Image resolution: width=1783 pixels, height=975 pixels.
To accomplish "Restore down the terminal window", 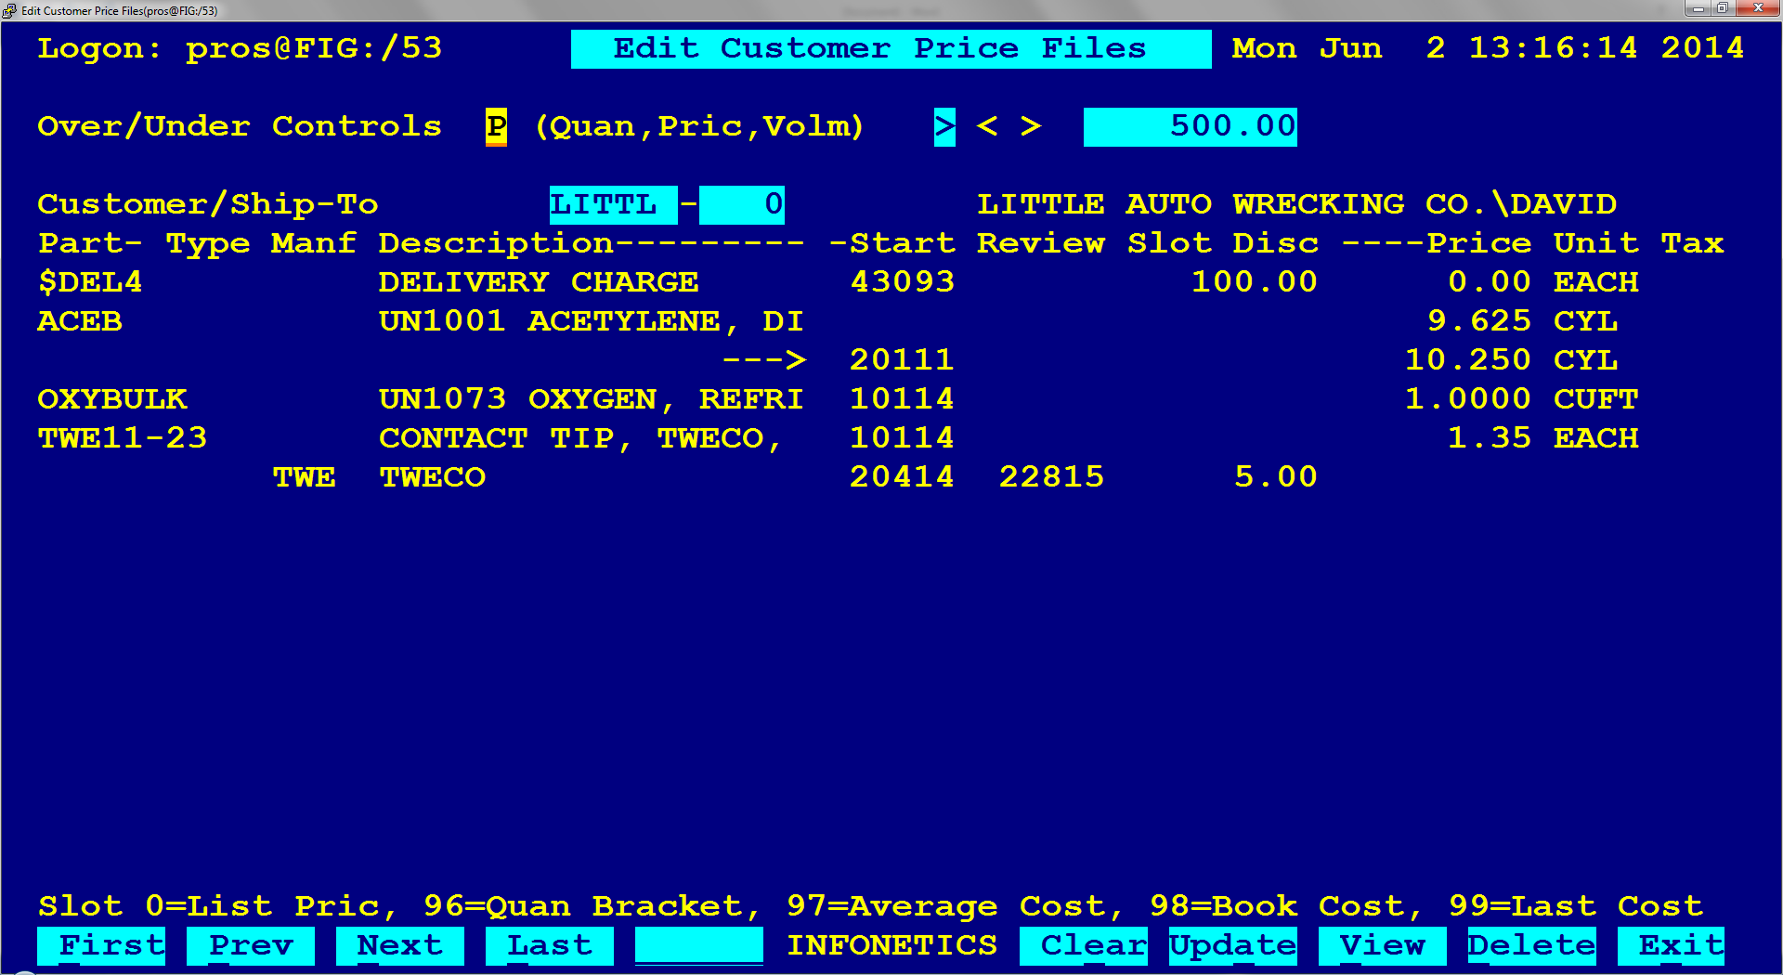I will (x=1723, y=8).
